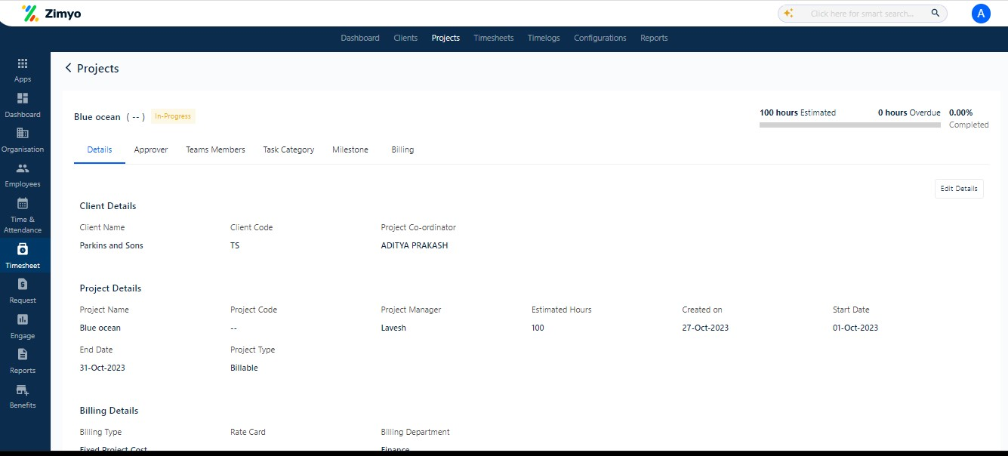Image resolution: width=1008 pixels, height=456 pixels.
Task: Open the user avatar A menu
Action: (981, 14)
